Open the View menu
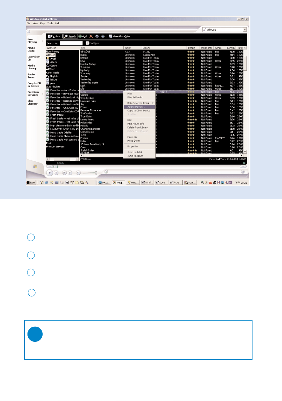The width and height of the screenshot is (282, 401). (x=35, y=23)
